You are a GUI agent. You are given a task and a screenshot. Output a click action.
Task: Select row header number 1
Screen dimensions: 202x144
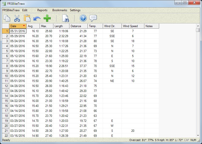coord(6,31)
